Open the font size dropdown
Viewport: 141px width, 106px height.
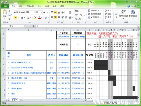click(41, 12)
